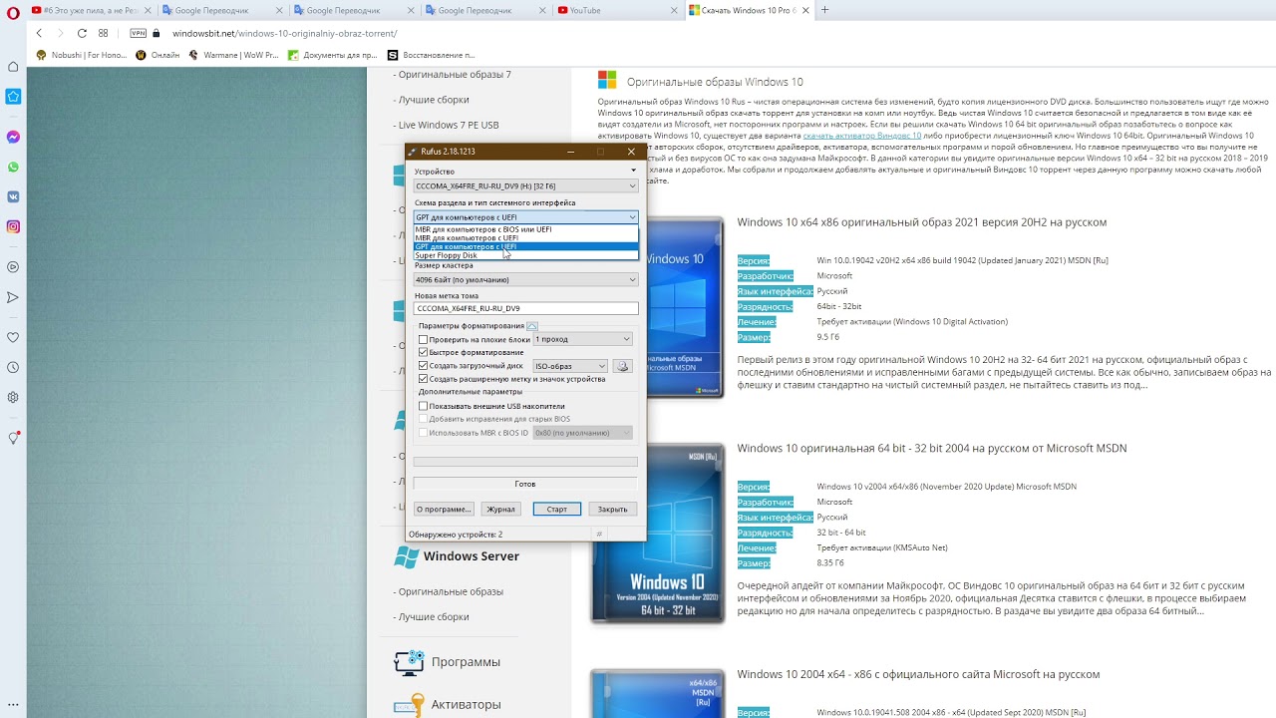Open History clock icon in sidebar

[13, 367]
